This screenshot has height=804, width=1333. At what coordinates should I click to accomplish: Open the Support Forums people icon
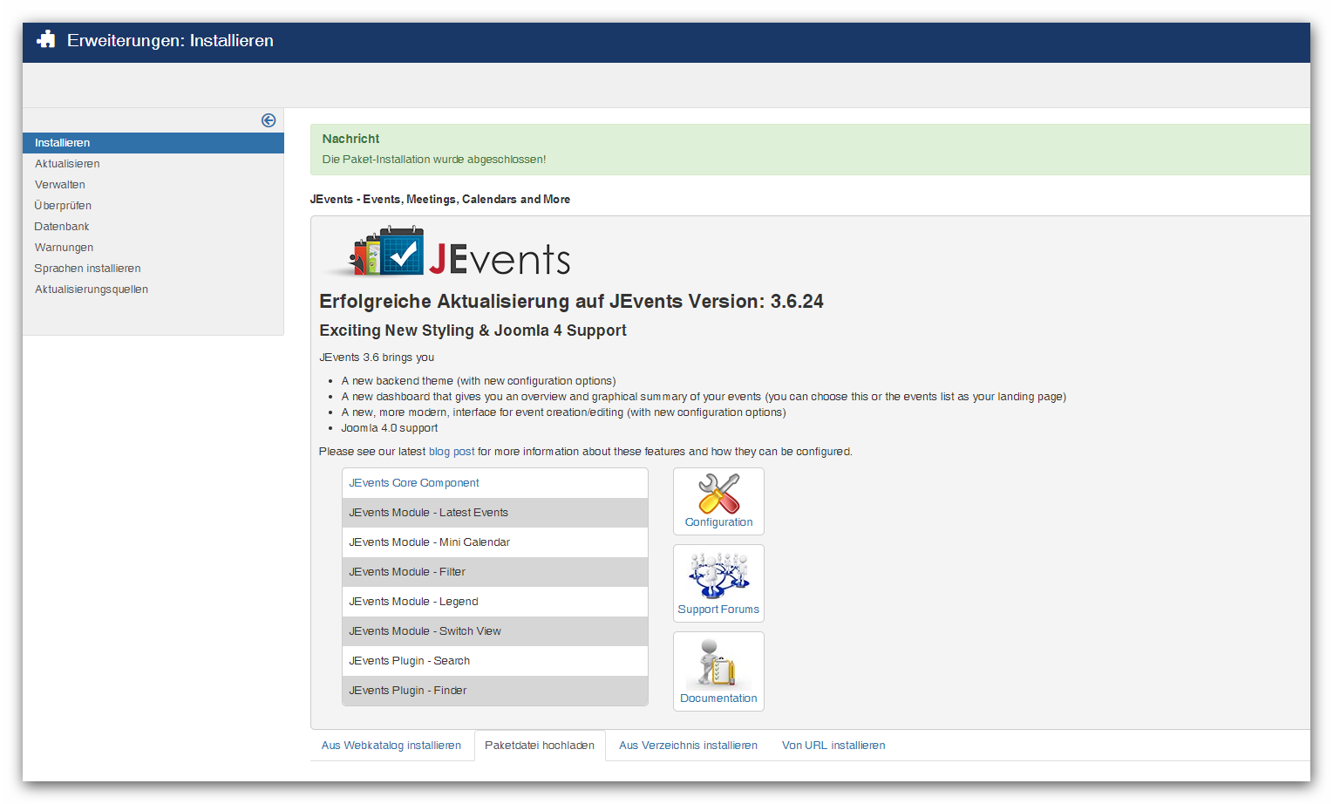coord(718,574)
